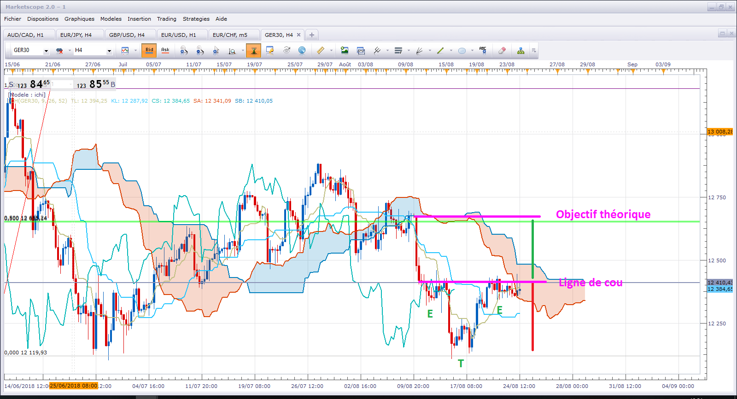Add a new chart tab with plus
This screenshot has height=399, width=737.
pos(312,35)
